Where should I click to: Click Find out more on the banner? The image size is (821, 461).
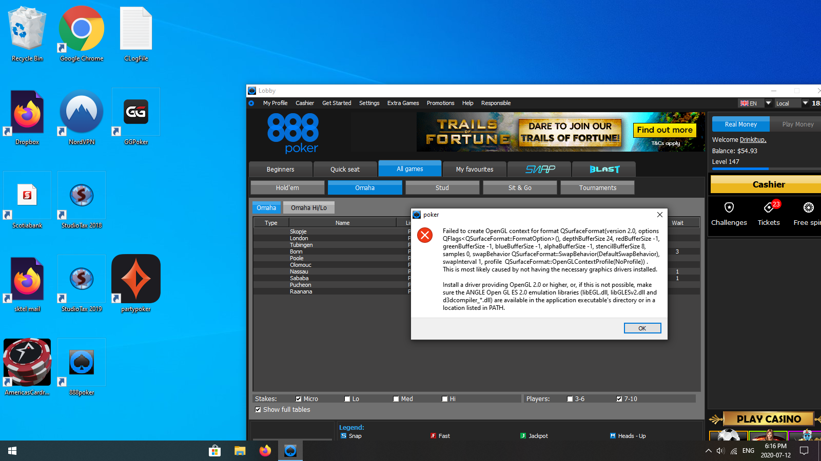click(x=665, y=130)
